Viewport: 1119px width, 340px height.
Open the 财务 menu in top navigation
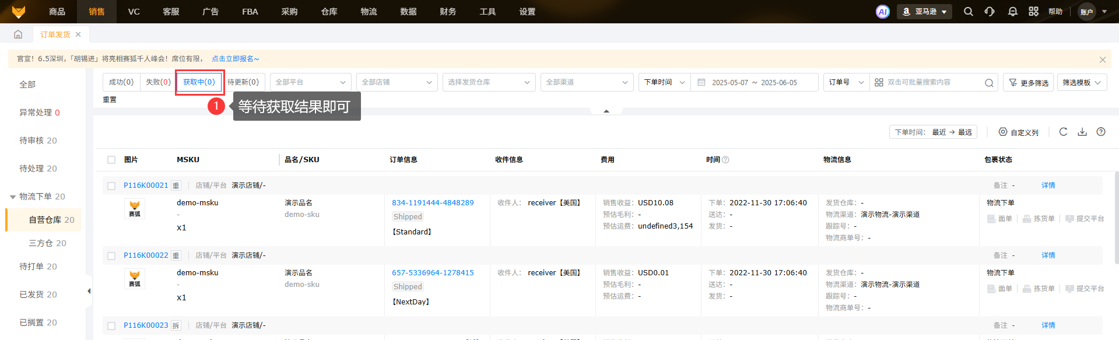point(448,12)
